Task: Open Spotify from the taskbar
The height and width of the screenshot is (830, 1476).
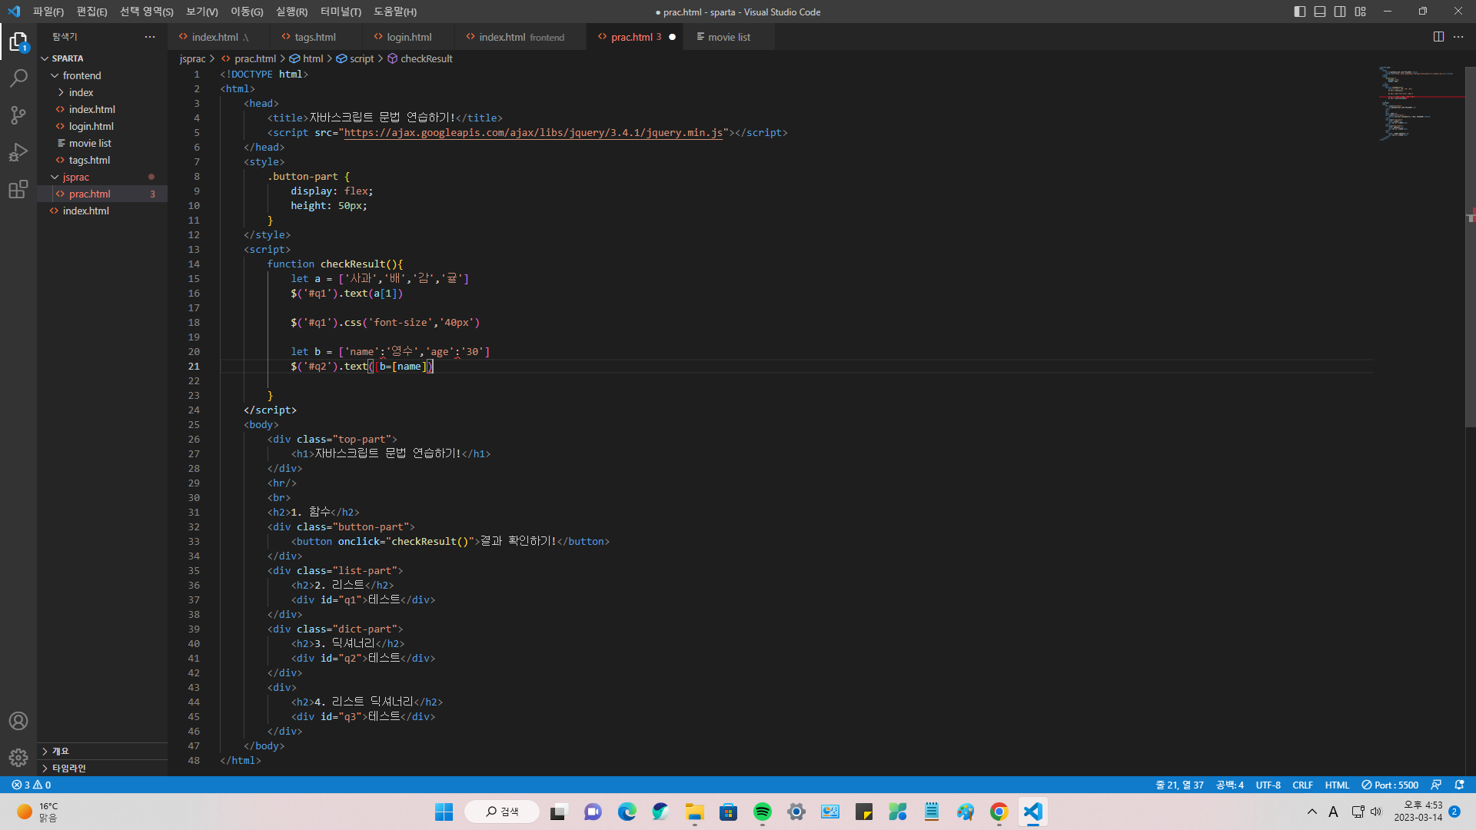Action: (x=763, y=812)
